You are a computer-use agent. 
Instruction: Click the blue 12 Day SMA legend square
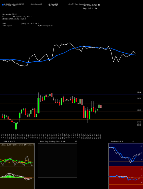(x=3, y=5)
